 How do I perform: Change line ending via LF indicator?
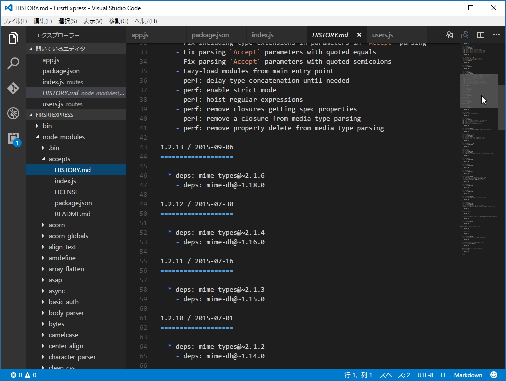[444, 375]
